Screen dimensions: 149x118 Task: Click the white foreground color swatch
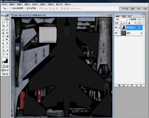click(4, 59)
